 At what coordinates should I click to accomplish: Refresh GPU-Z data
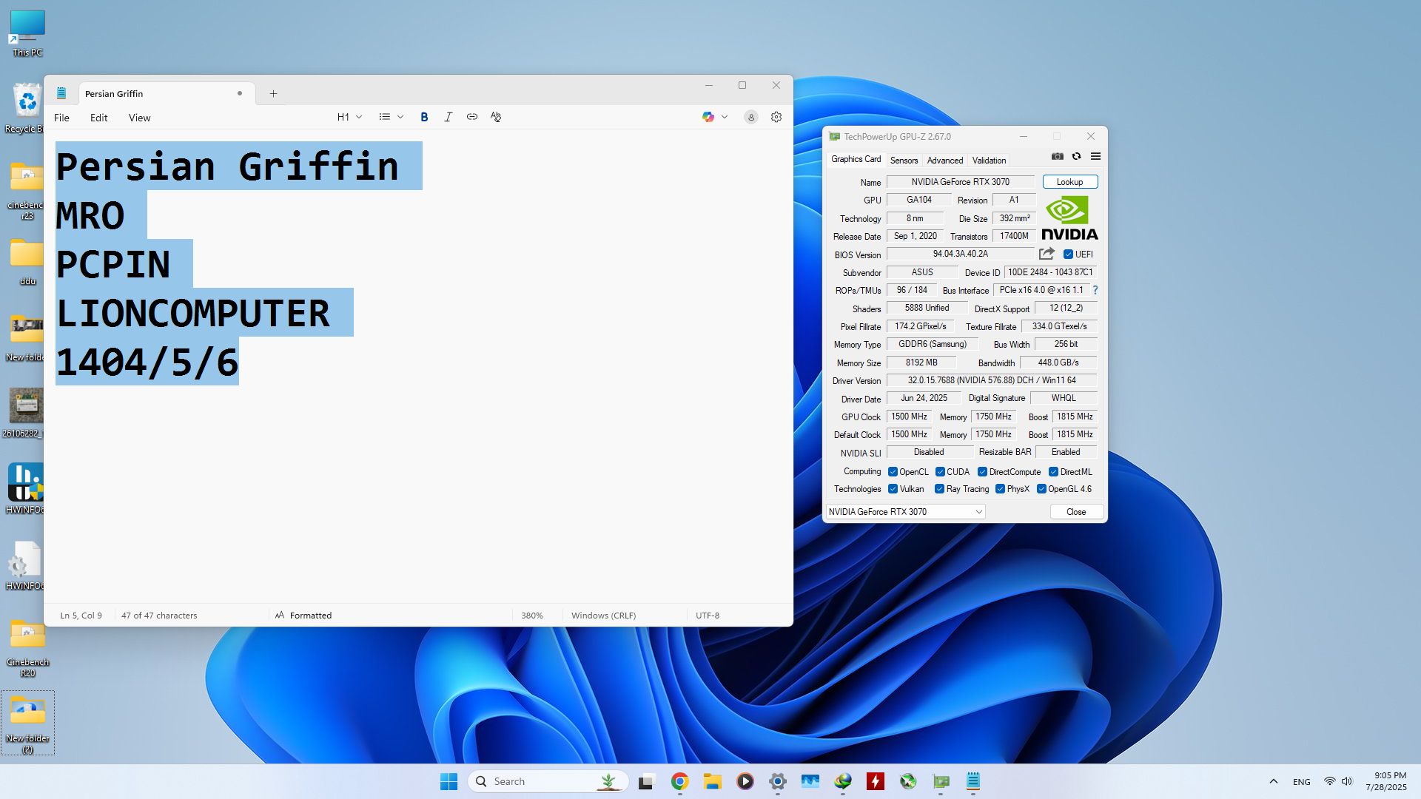[x=1077, y=156]
